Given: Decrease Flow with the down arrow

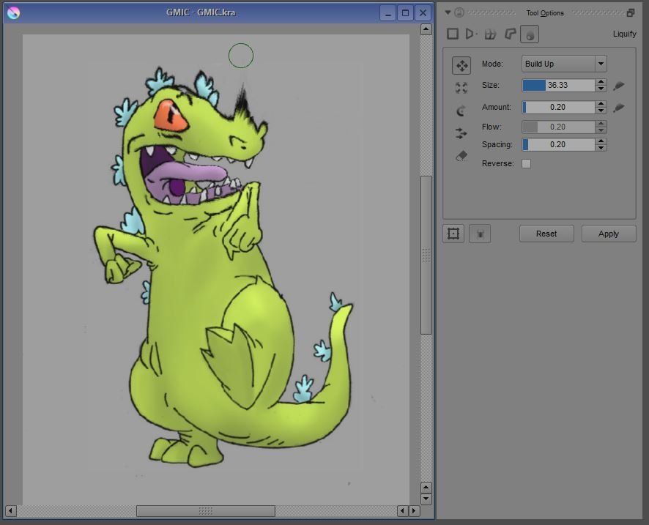Looking at the screenshot, I should [601, 130].
